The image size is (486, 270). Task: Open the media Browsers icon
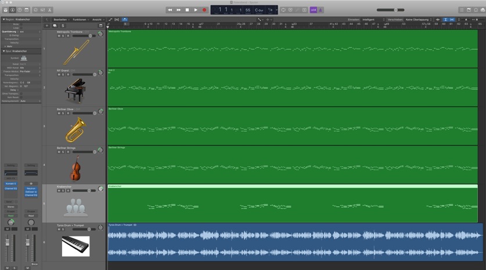pos(483,10)
